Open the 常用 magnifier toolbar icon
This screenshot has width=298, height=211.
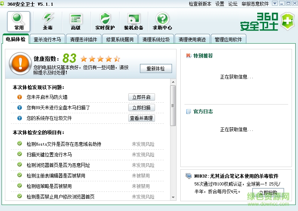pyautogui.click(x=18, y=21)
